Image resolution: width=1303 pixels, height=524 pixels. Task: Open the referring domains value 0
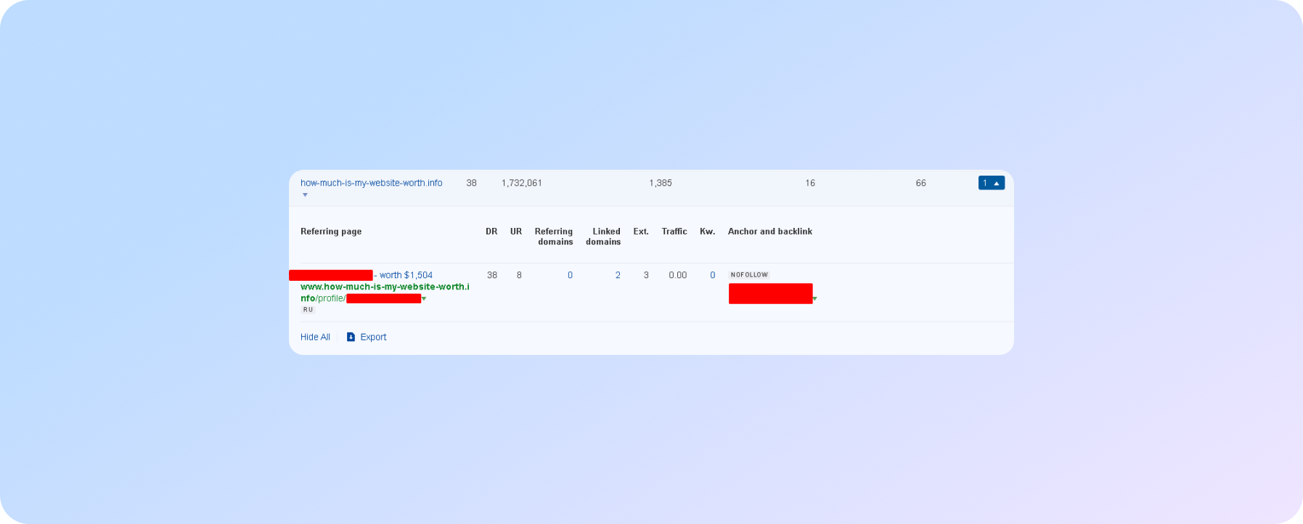(x=570, y=275)
